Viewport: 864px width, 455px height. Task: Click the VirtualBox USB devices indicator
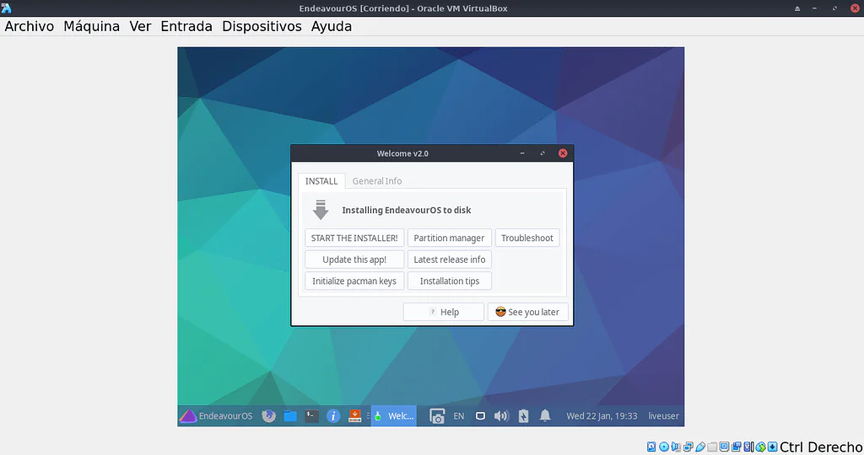click(700, 447)
